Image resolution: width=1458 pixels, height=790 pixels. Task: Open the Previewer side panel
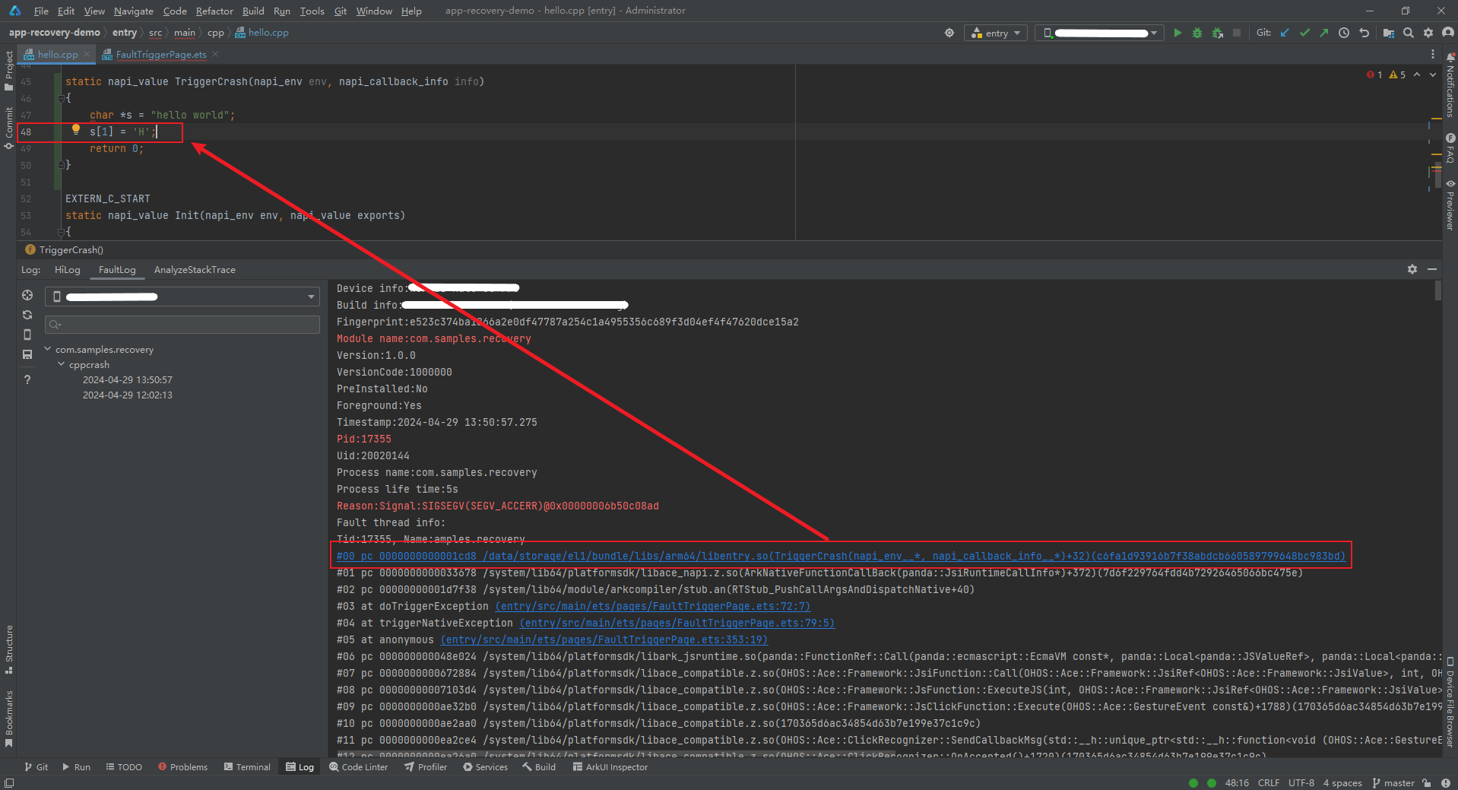pos(1450,205)
